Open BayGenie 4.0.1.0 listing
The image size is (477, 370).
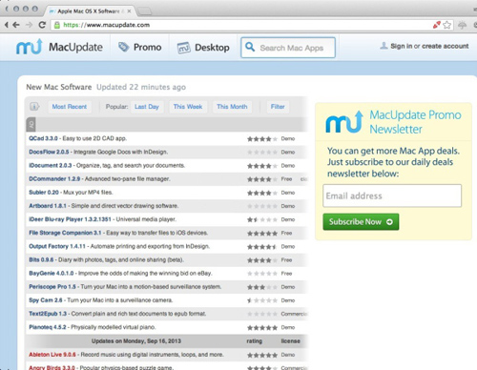click(52, 274)
